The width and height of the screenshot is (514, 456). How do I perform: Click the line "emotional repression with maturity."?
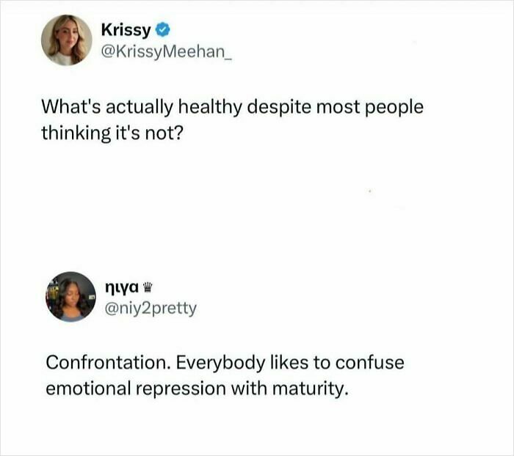point(195,388)
